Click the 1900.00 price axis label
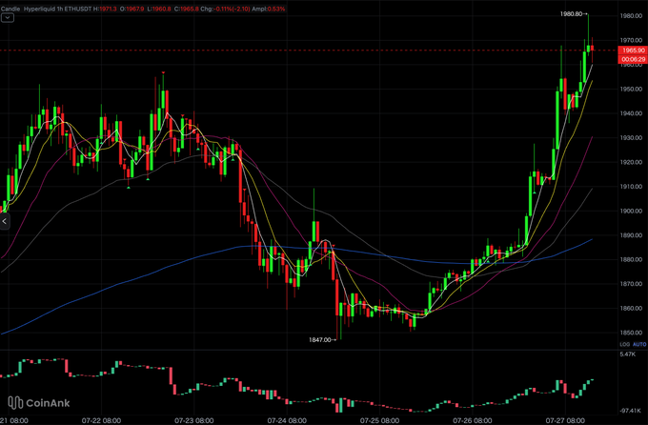The width and height of the screenshot is (648, 425). pos(631,211)
